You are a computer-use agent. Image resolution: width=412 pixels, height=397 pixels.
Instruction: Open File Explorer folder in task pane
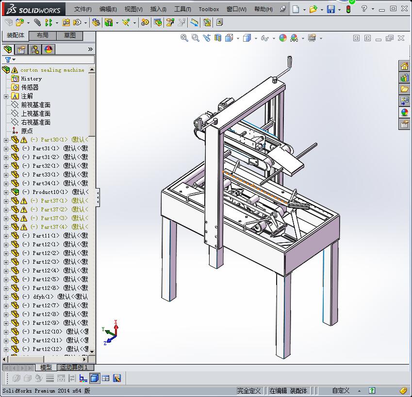[x=404, y=89]
